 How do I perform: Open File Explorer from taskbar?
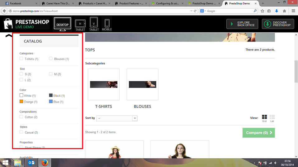click(18, 163)
